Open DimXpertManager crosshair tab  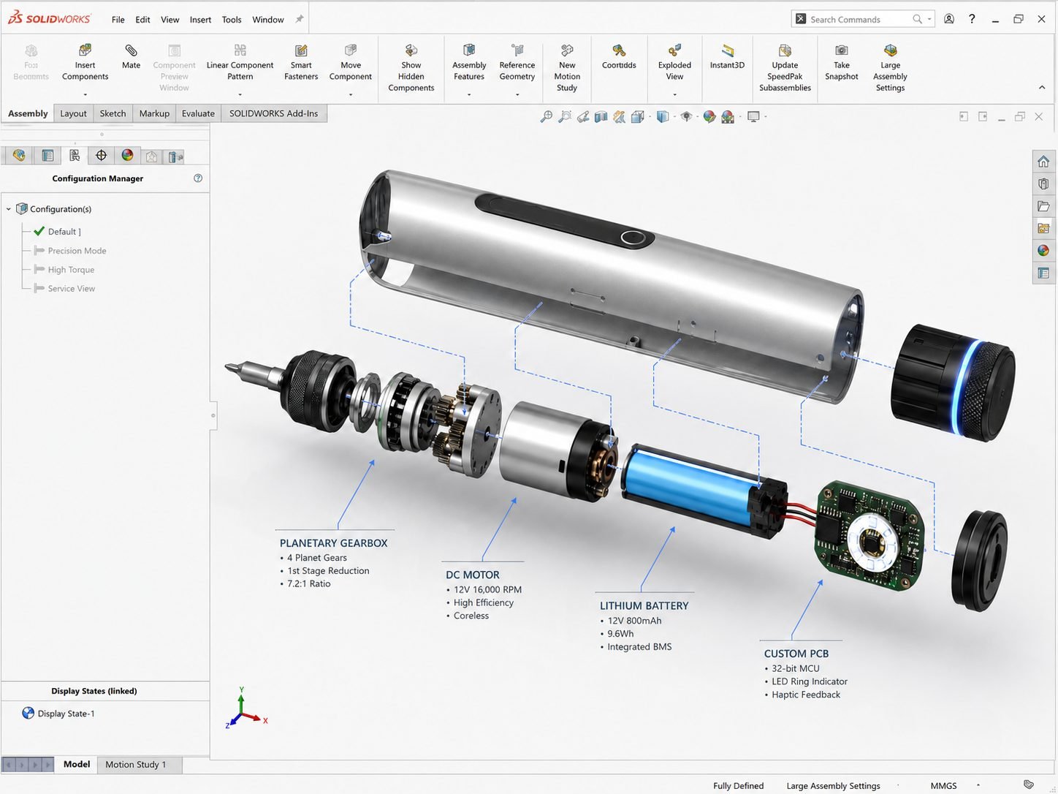point(101,155)
